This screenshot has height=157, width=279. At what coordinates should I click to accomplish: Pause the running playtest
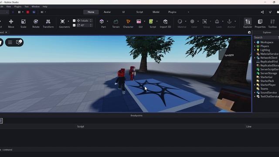point(19,12)
